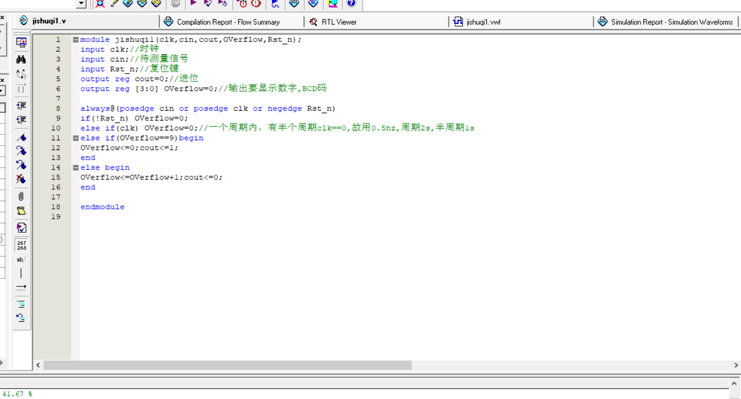Click the ab/ editor icon
741x399 pixels.
pos(21,259)
